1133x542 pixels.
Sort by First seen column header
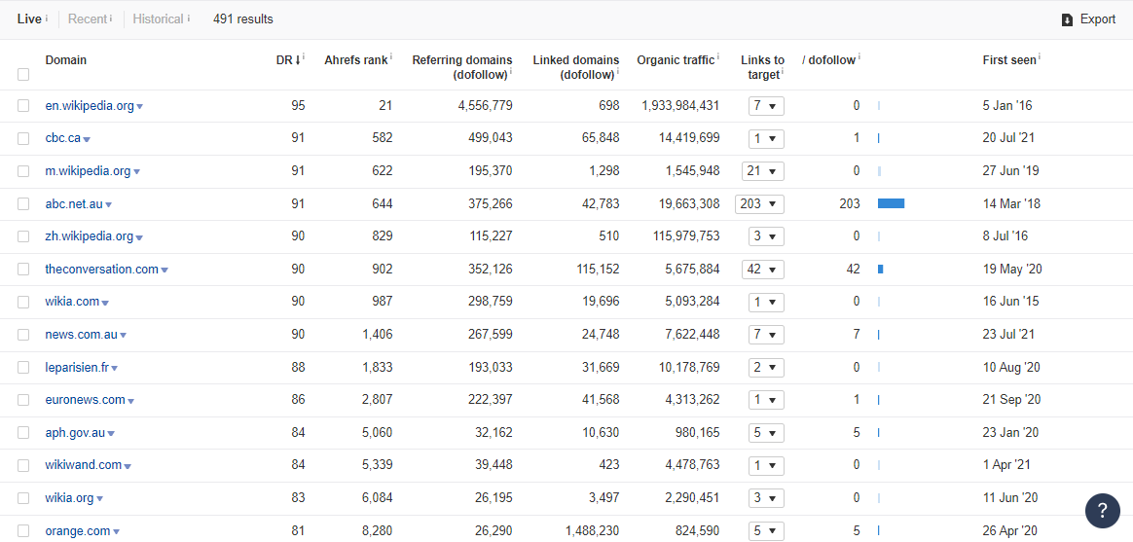point(1008,60)
